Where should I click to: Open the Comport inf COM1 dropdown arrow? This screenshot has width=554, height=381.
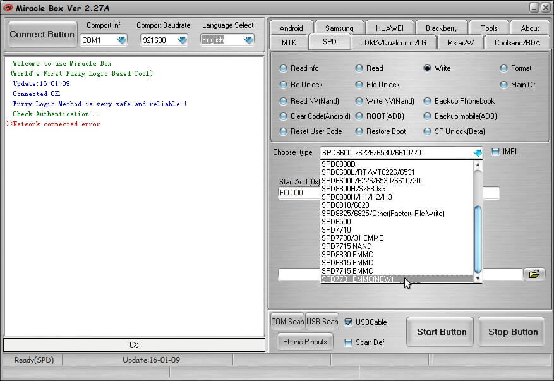click(122, 40)
